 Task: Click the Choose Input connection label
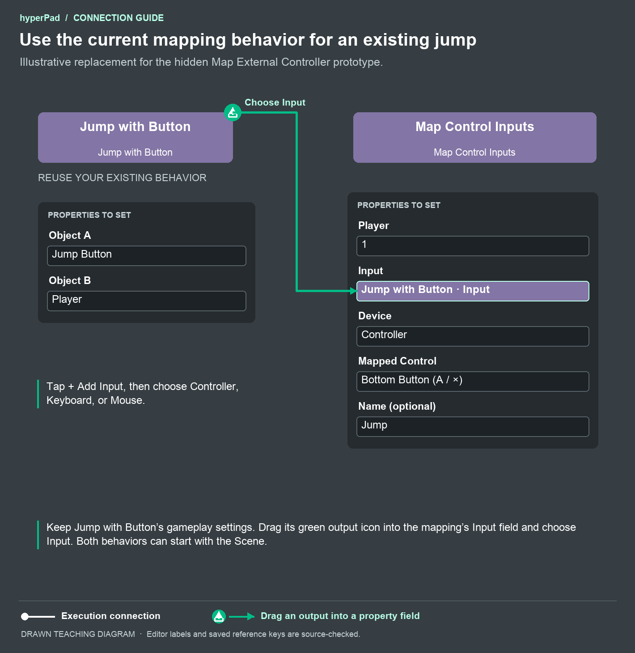pos(275,102)
